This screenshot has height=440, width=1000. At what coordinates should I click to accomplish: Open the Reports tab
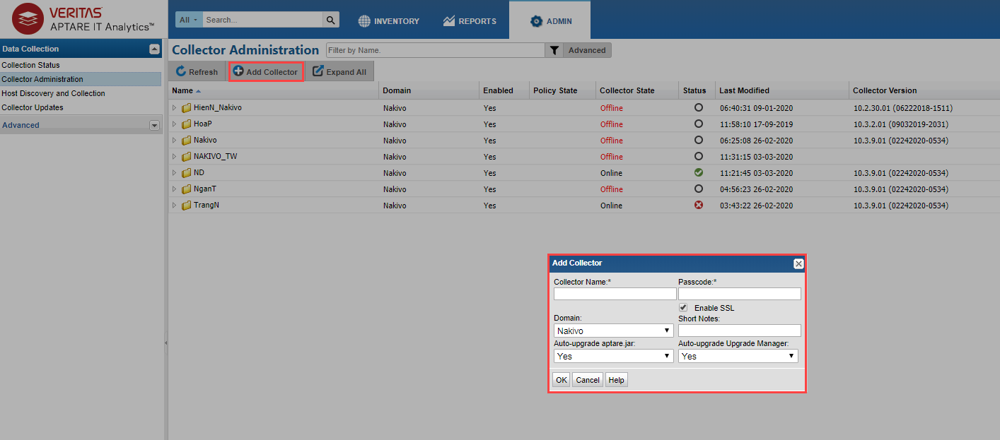(470, 21)
